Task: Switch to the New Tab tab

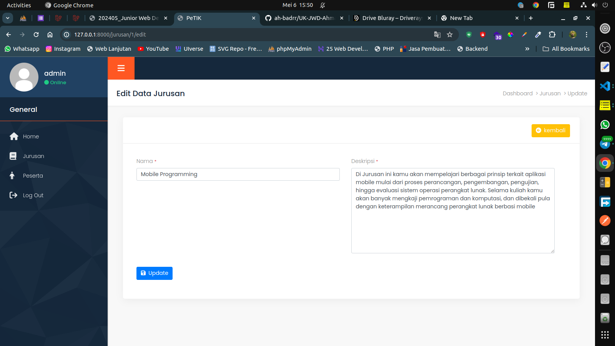Action: click(480, 18)
